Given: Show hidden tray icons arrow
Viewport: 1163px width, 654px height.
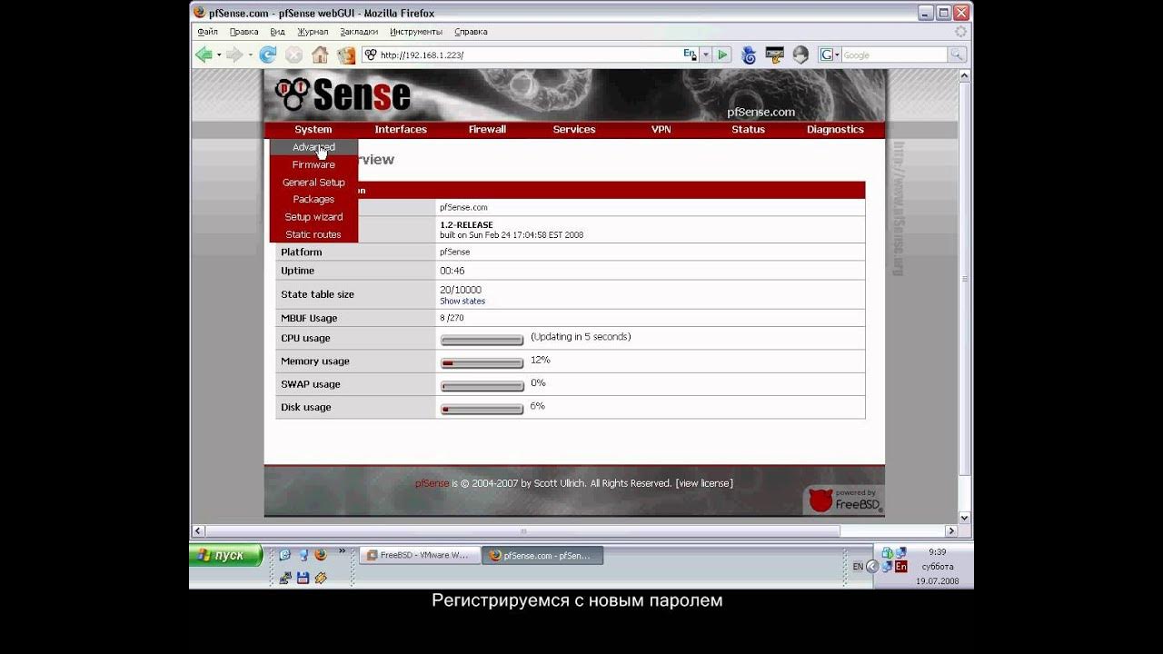Looking at the screenshot, I should click(x=872, y=566).
